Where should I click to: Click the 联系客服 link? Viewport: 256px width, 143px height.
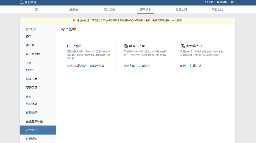point(222,3)
